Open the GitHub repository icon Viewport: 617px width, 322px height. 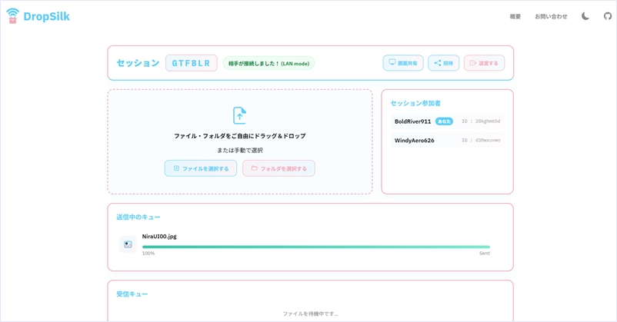point(607,16)
